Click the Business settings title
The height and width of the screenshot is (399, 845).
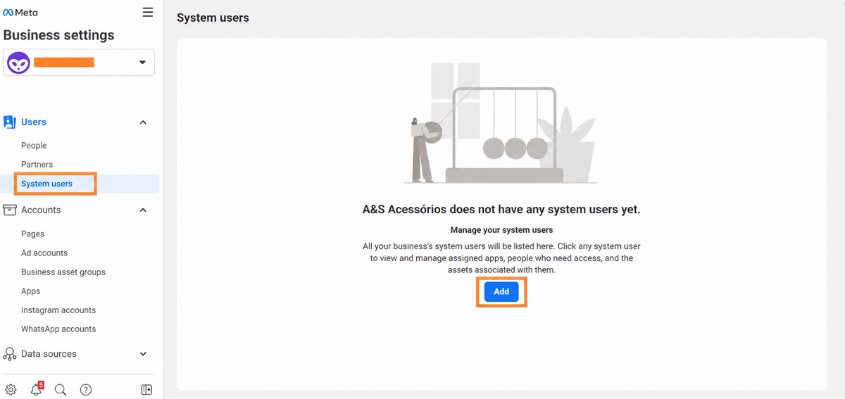pos(58,35)
